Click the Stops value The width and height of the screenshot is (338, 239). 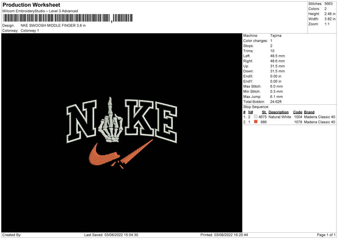tap(271, 46)
